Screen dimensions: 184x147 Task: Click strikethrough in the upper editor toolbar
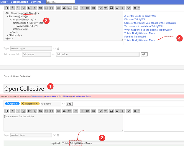coord(18,8)
